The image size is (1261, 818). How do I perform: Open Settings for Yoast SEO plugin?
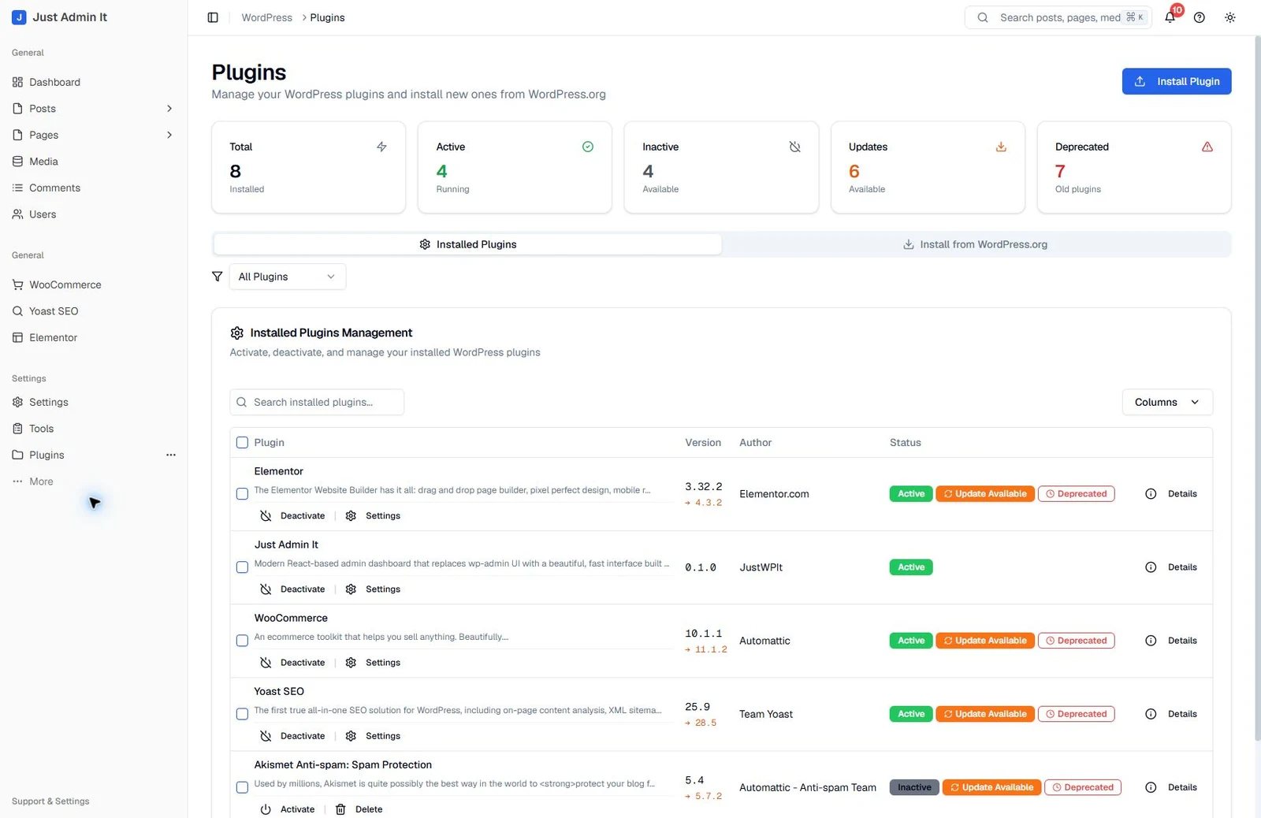[x=374, y=736]
